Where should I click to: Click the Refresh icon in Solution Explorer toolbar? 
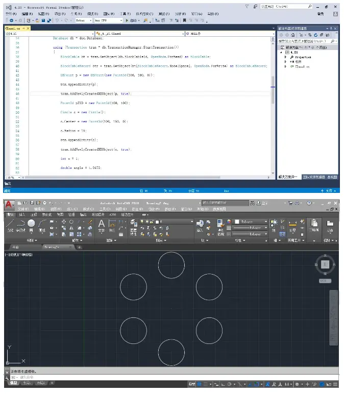(315, 35)
